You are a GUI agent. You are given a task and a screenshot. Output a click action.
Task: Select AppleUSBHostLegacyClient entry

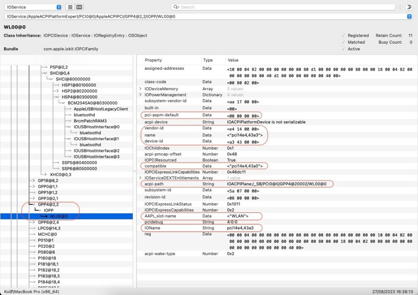pos(101,109)
